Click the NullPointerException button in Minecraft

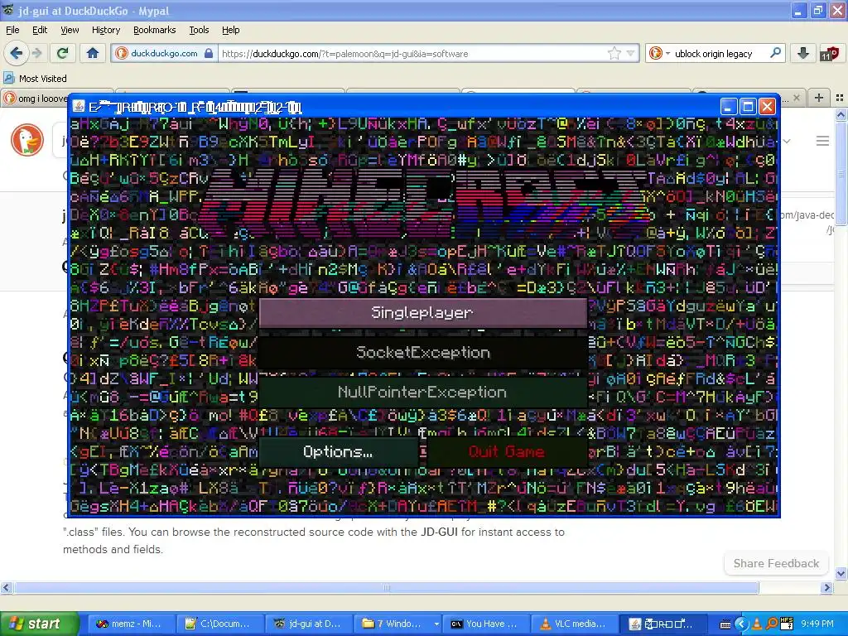click(423, 392)
